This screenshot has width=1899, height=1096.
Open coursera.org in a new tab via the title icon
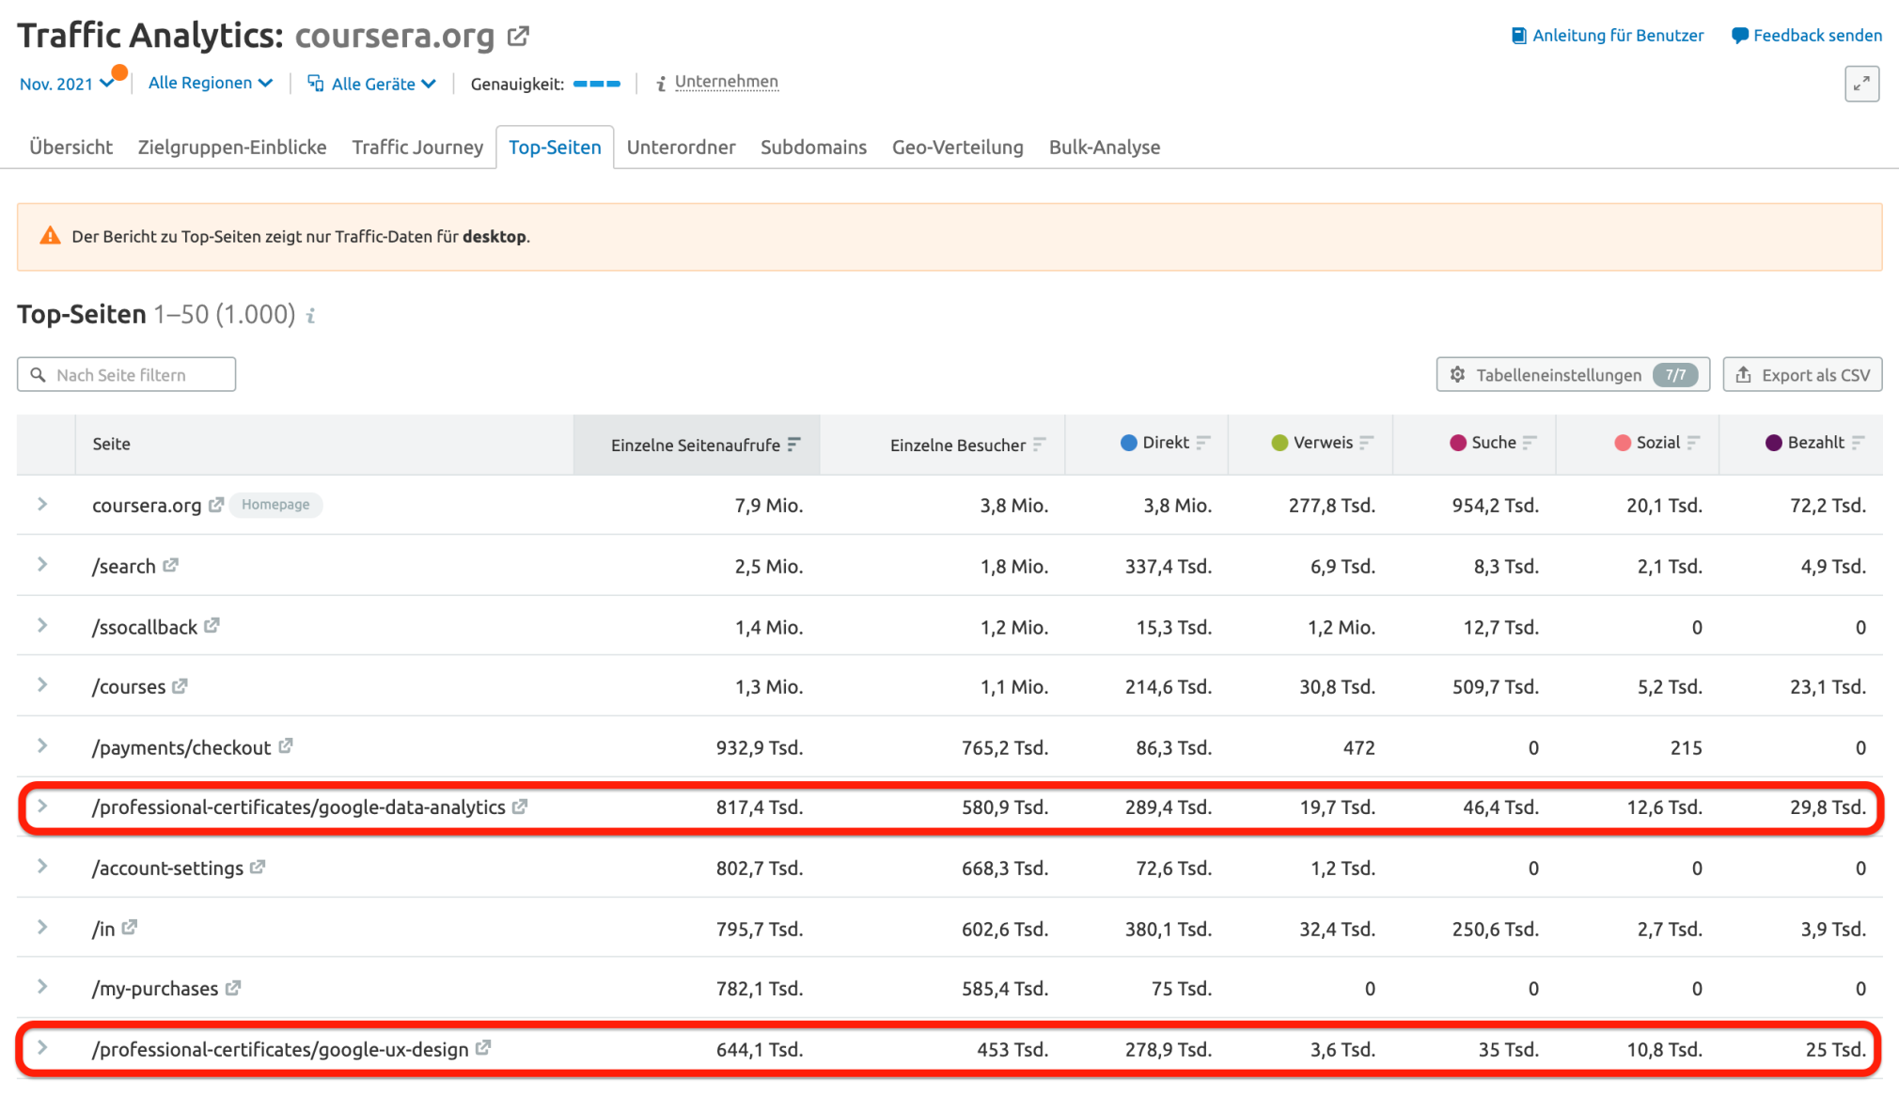click(518, 37)
